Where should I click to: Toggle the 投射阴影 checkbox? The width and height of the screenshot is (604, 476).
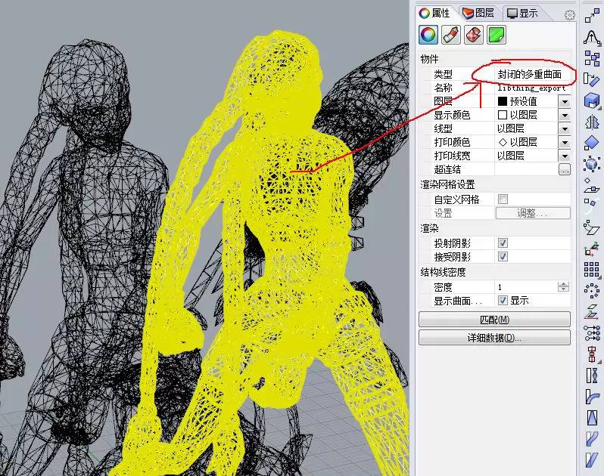pos(503,243)
